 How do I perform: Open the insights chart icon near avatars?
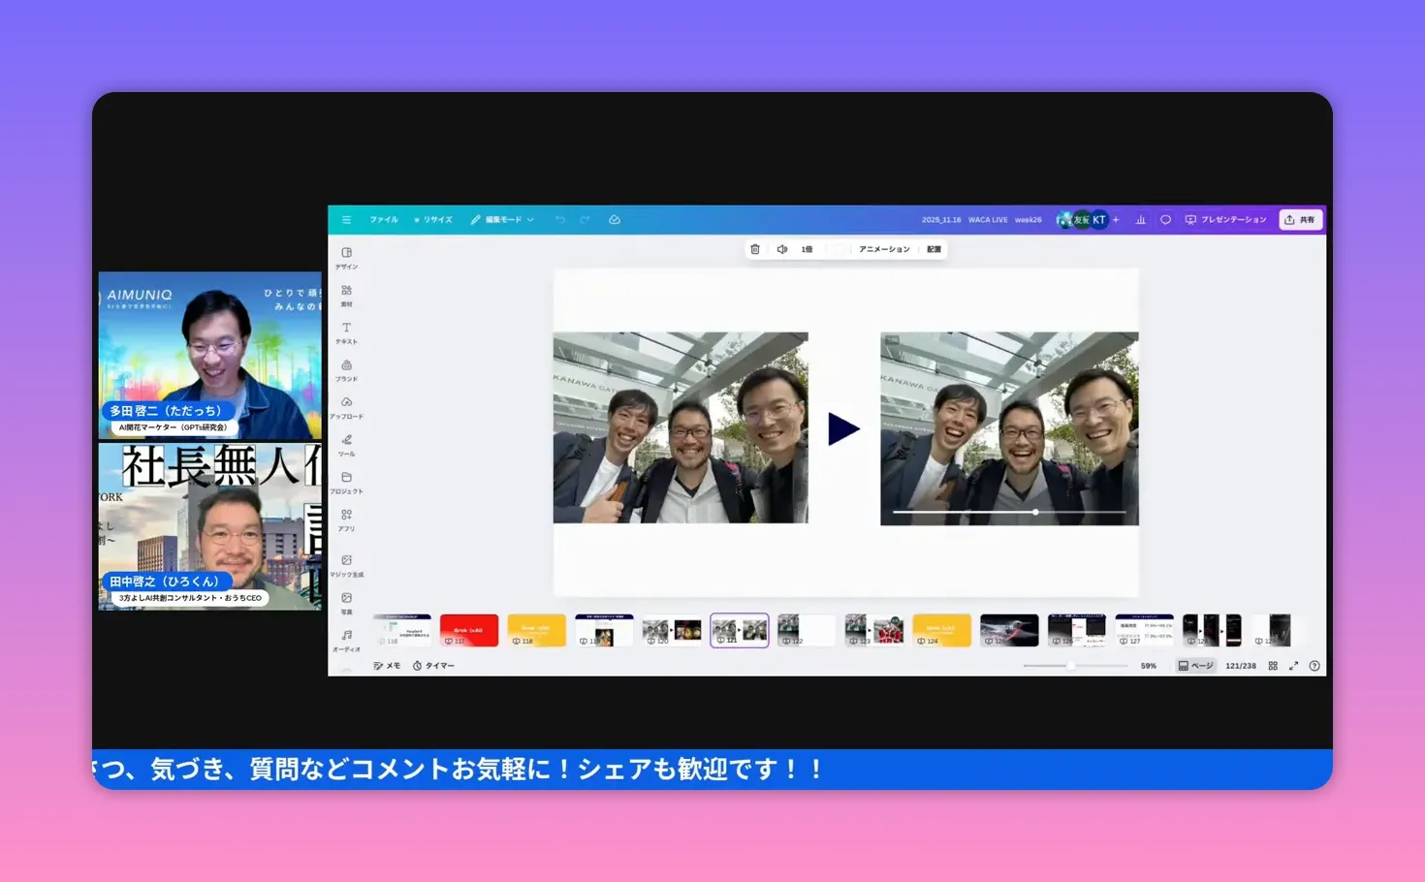(1141, 219)
